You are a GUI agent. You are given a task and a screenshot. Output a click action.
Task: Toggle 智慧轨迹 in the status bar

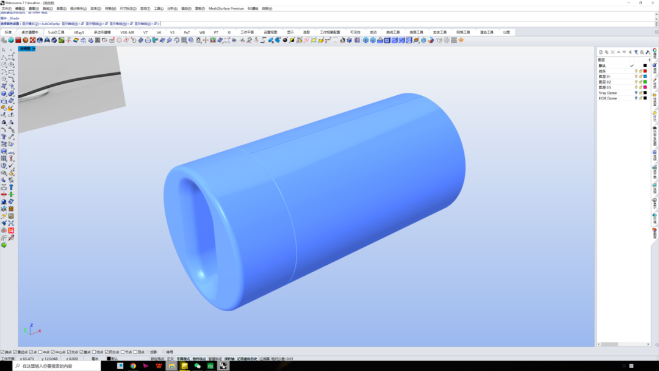215,359
